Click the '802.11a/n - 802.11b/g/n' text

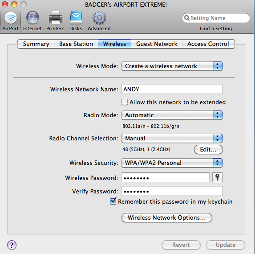[151, 126]
